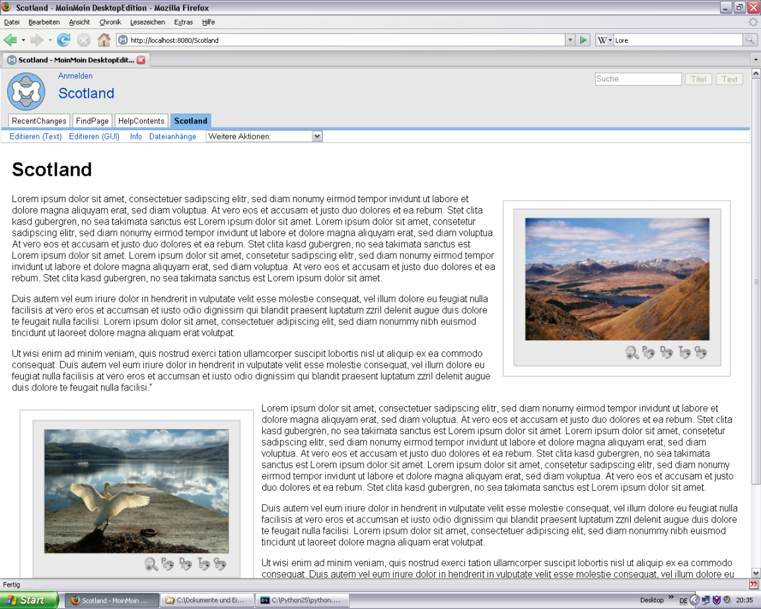The image size is (761, 609).
Task: Expand the URL history dropdown arrow
Action: (570, 40)
